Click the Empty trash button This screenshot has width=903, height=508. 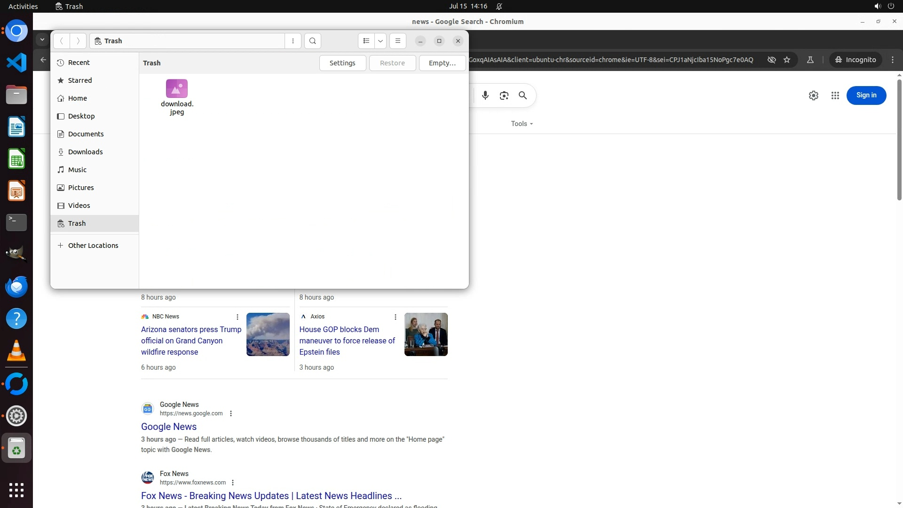[442, 63]
